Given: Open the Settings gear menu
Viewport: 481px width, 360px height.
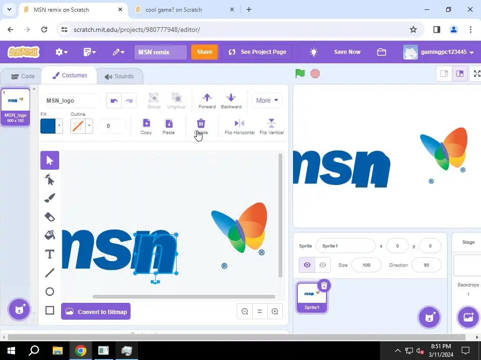Looking at the screenshot, I should pyautogui.click(x=62, y=52).
